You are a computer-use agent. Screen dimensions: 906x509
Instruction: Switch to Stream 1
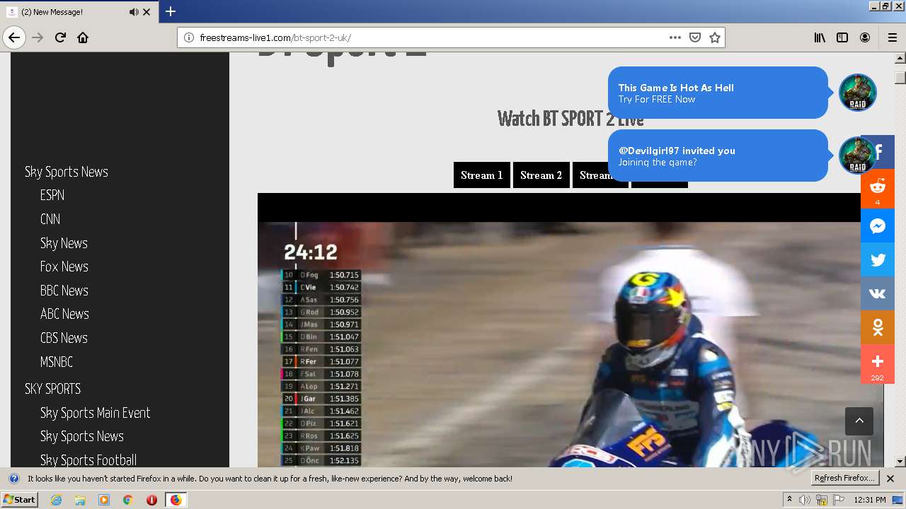point(482,175)
